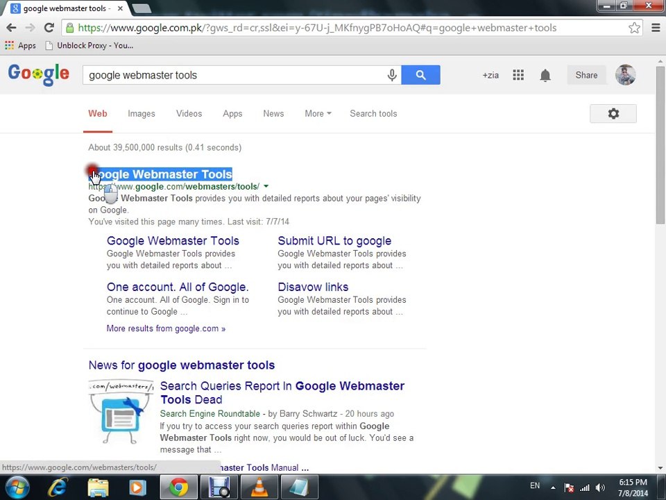Open a new tab with the tab button
The image size is (666, 500).
(x=142, y=8)
